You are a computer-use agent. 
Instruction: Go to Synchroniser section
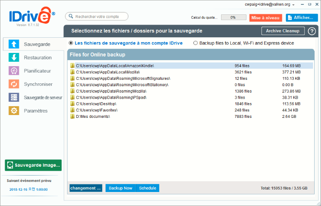38,84
